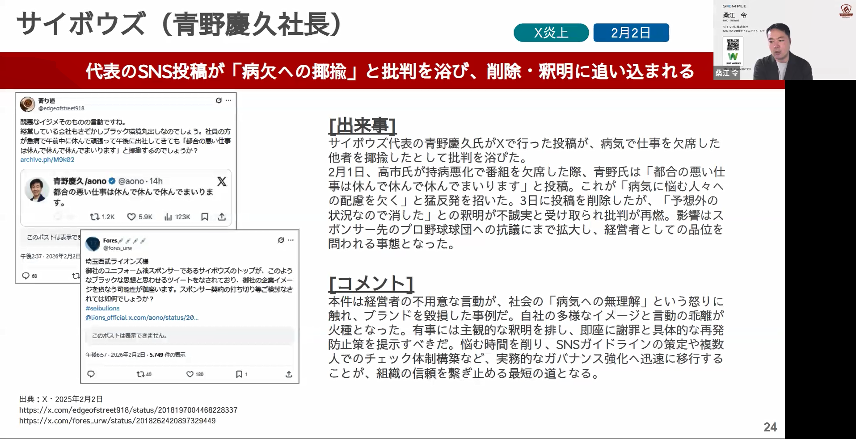Click the LINE WORKS QR code

click(733, 45)
